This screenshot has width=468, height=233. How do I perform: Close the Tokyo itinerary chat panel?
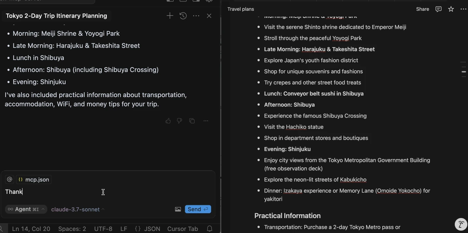point(209,16)
